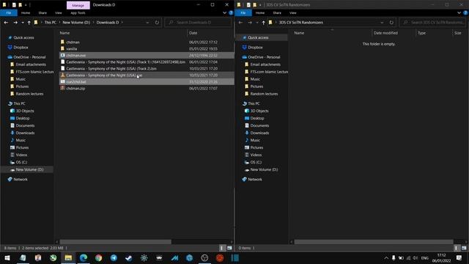
Task: Open recent locations dropdown in Downloads D window
Action: 23,23
